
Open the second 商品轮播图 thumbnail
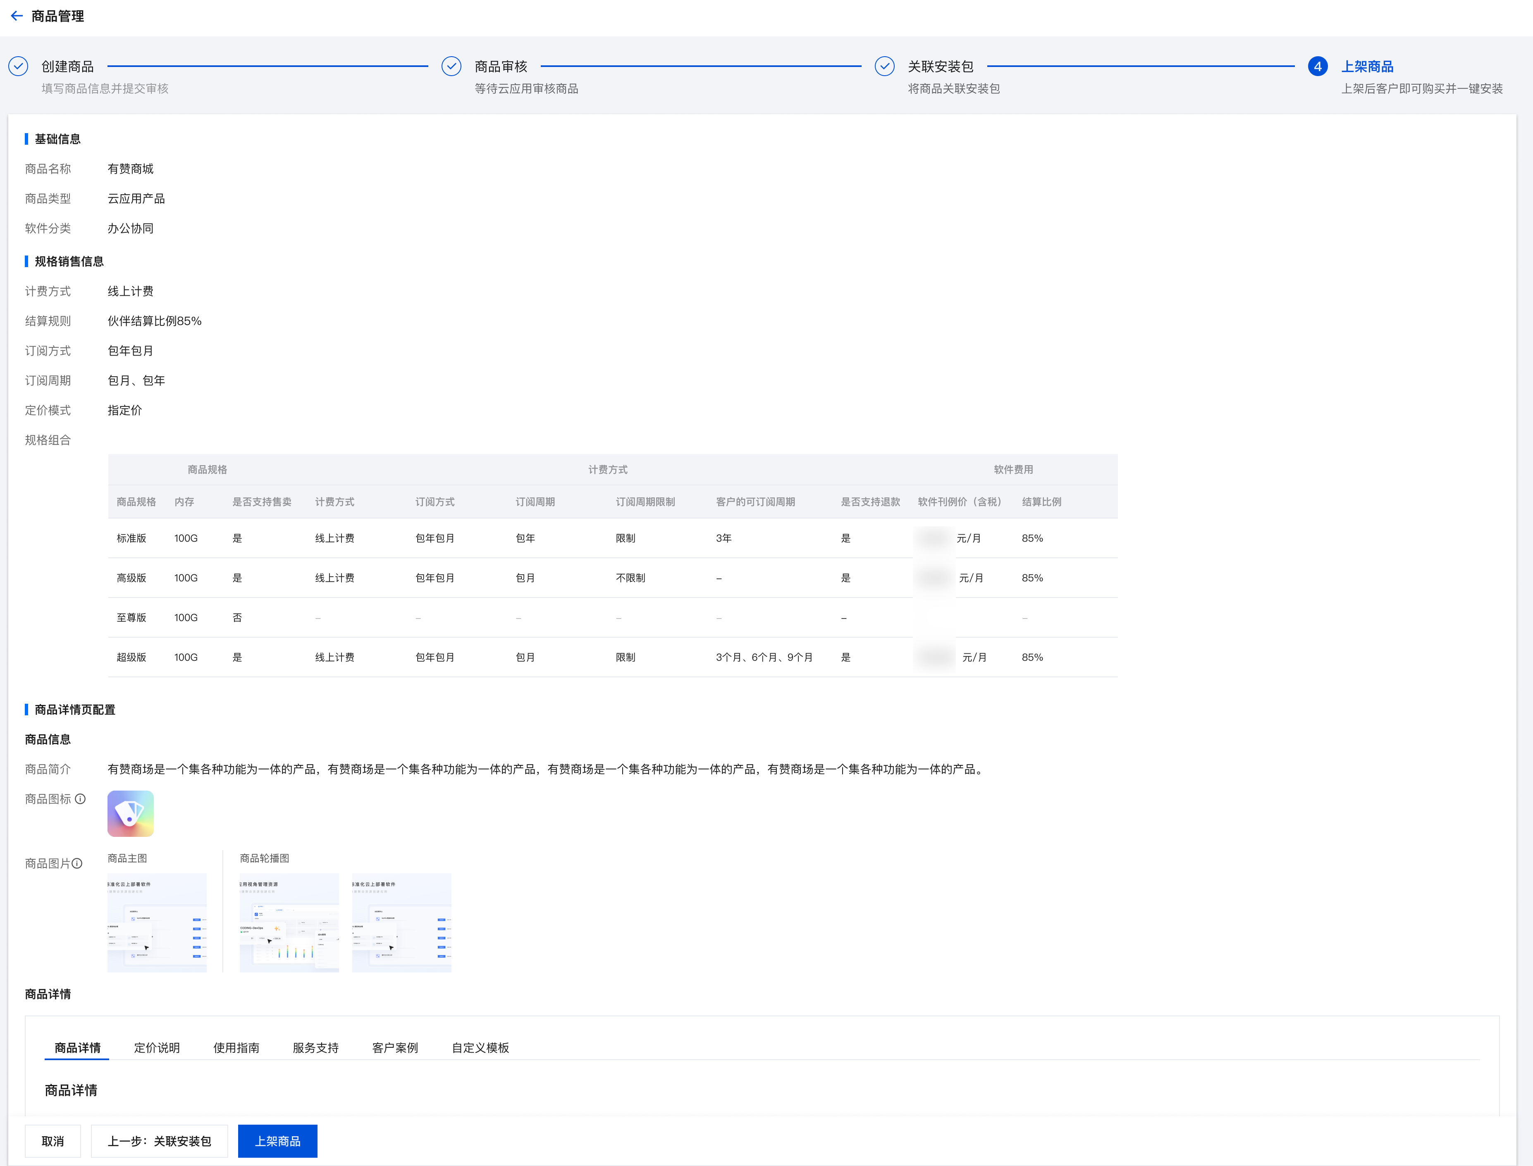pyautogui.click(x=401, y=922)
